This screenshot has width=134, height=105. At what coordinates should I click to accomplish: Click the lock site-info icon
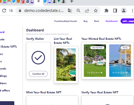[20, 11]
